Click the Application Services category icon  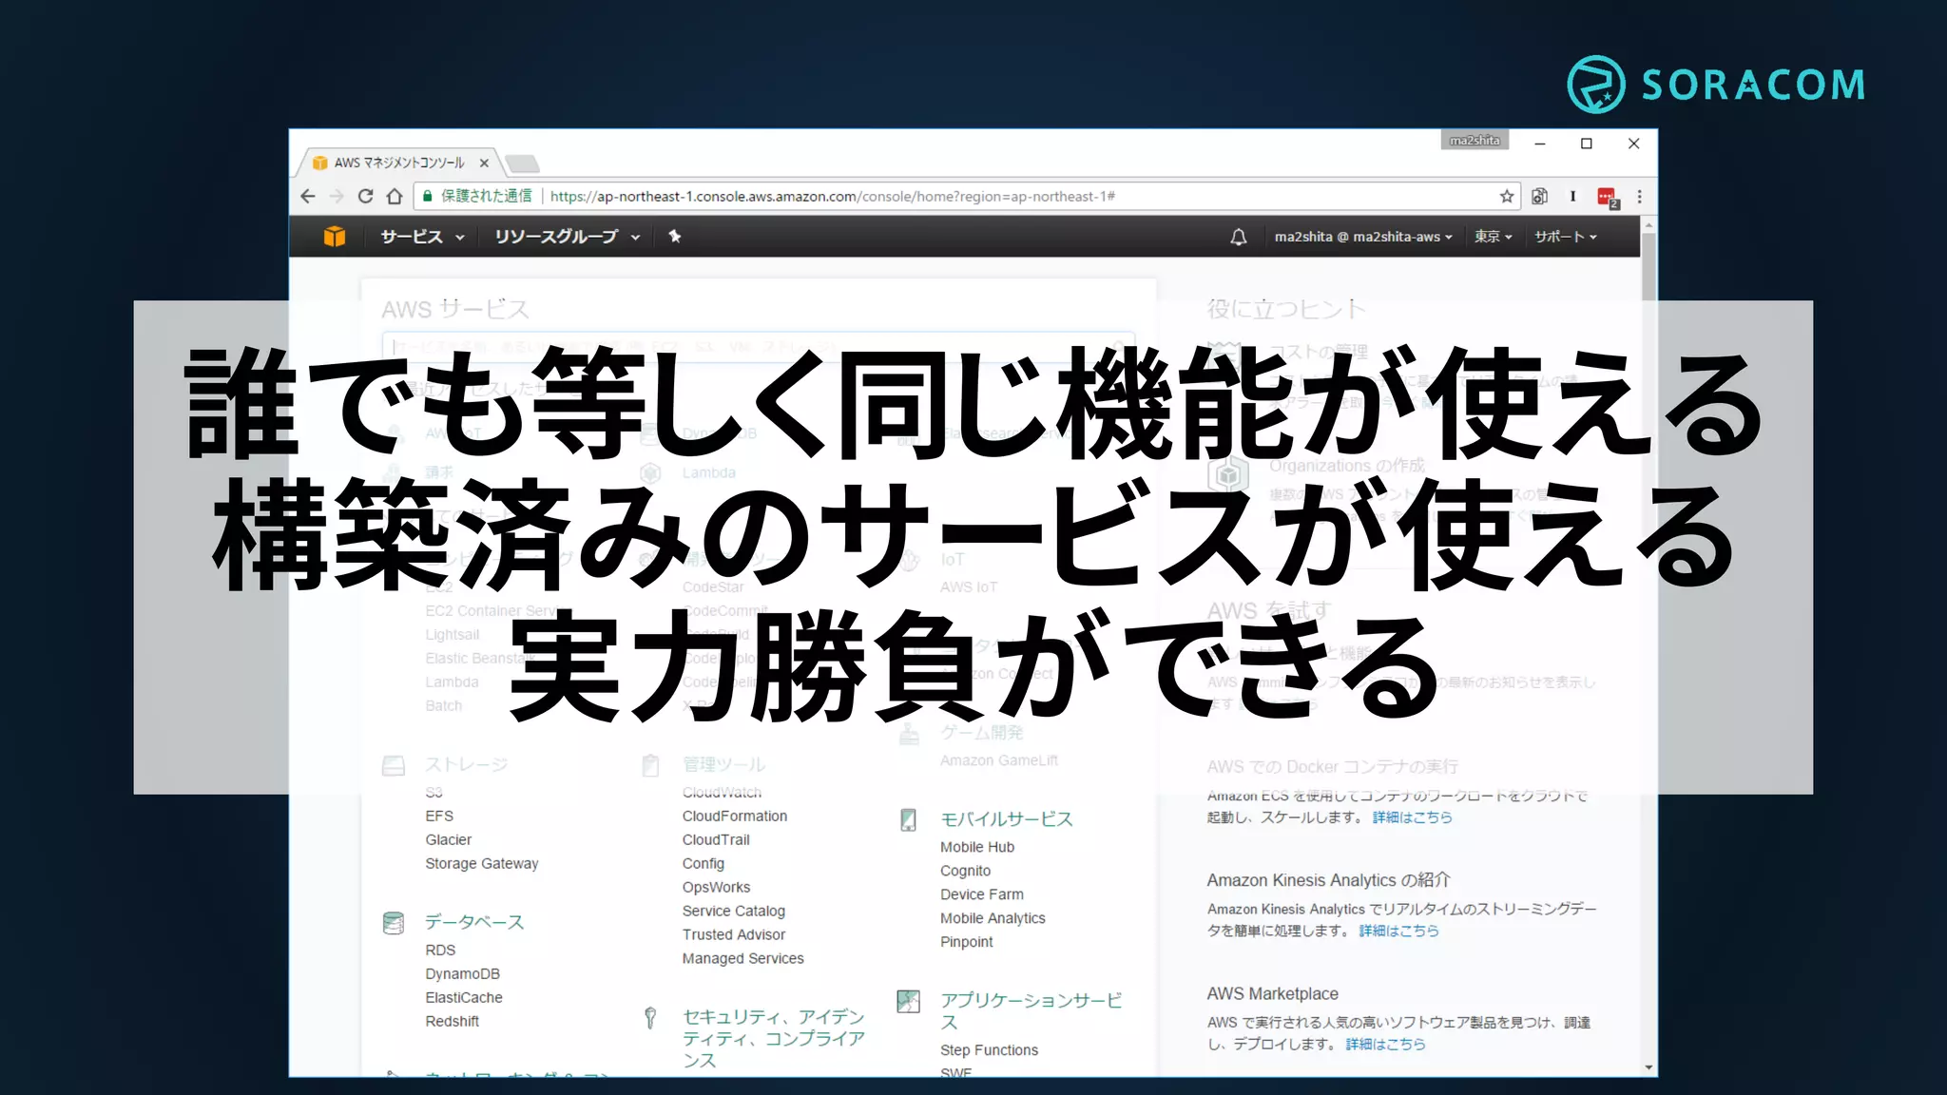[909, 1001]
